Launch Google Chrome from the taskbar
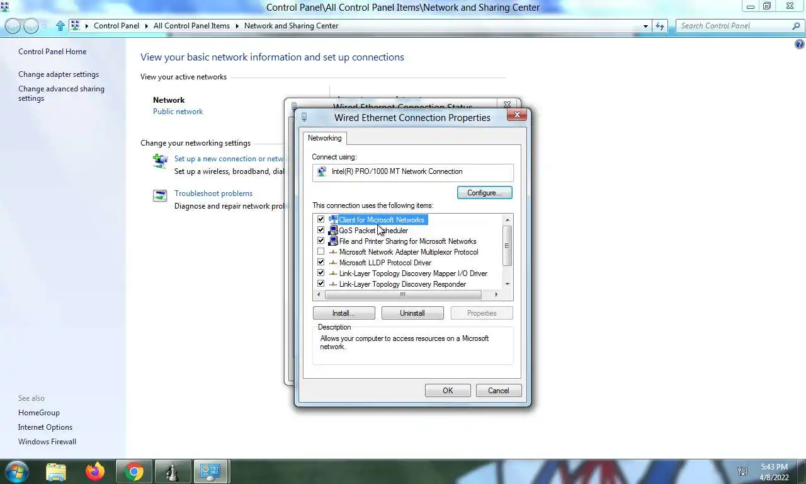This screenshot has height=484, width=806. point(133,471)
